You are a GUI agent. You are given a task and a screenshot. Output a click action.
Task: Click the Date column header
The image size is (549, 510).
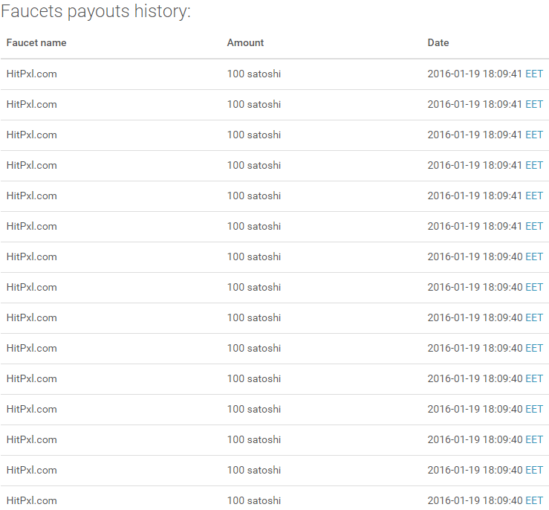coord(438,42)
